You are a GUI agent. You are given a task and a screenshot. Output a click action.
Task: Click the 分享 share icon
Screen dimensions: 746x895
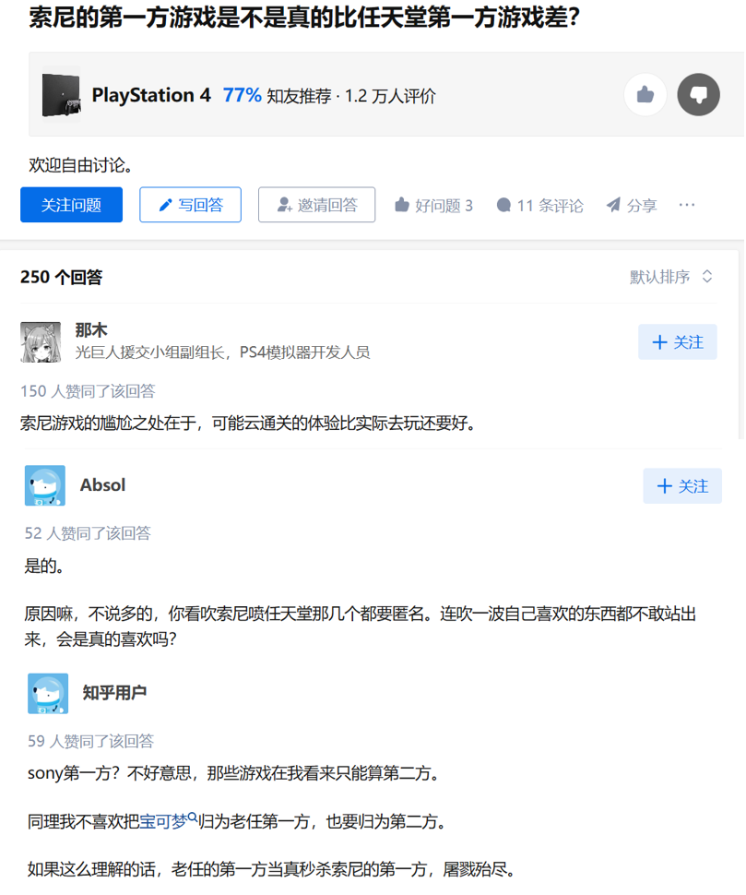point(613,205)
